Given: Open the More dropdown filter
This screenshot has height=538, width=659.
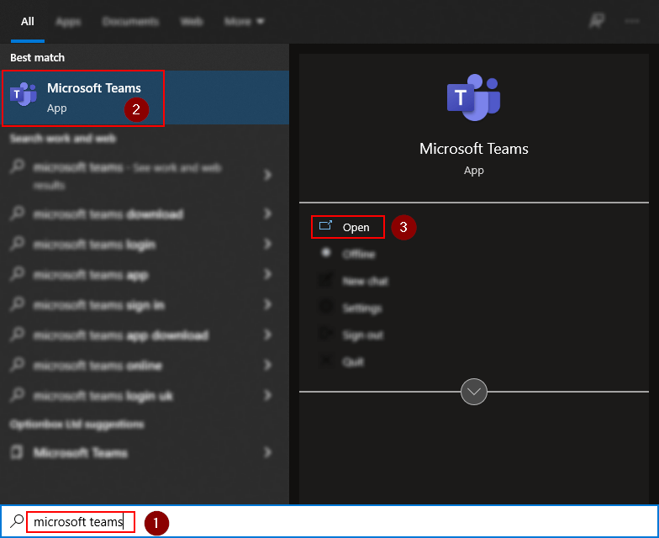Looking at the screenshot, I should pos(244,21).
